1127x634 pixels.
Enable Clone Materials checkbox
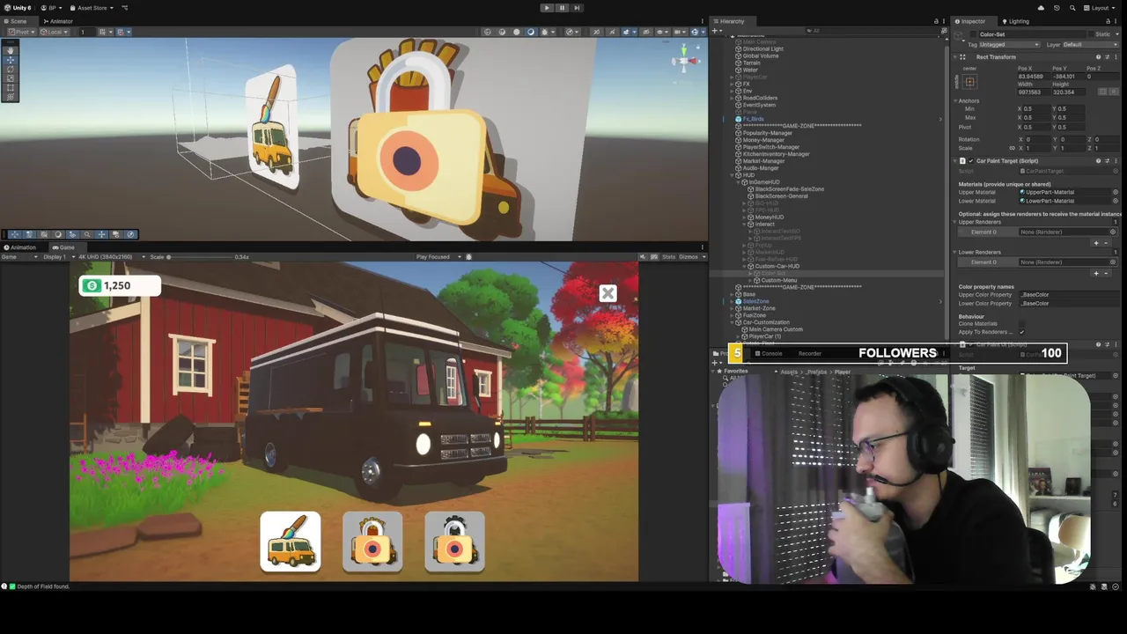click(1022, 324)
